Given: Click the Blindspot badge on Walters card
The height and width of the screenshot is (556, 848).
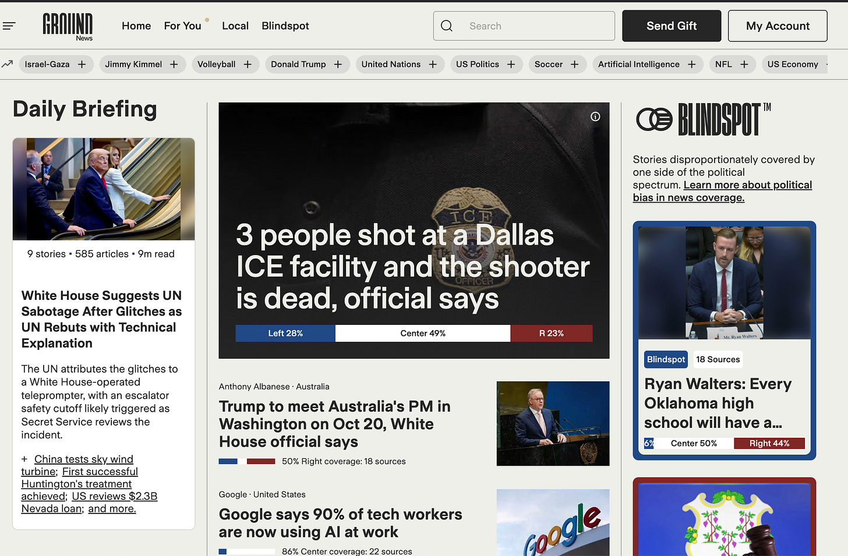Looking at the screenshot, I should click(x=666, y=359).
